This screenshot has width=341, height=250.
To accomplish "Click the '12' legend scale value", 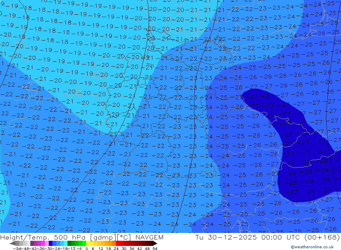I will tap(101, 249).
